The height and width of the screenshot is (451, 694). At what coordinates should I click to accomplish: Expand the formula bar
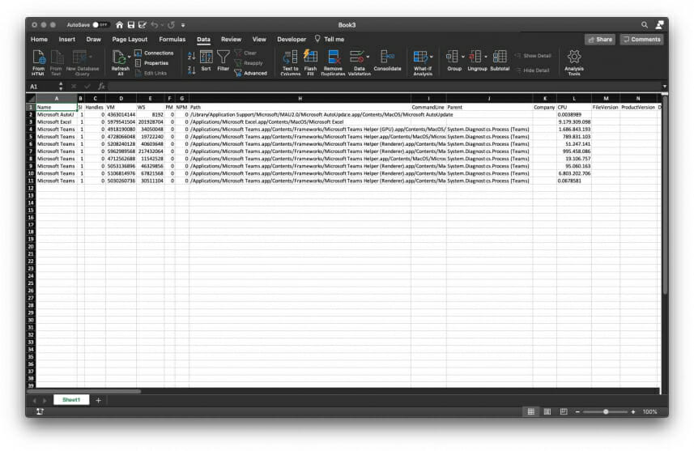coord(664,87)
